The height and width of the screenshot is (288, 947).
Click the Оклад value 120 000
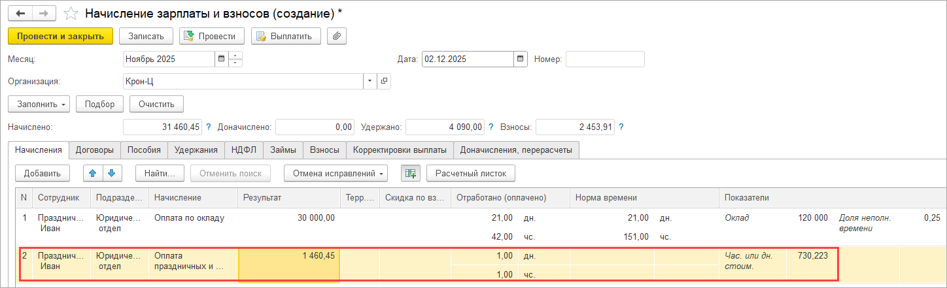coord(813,217)
